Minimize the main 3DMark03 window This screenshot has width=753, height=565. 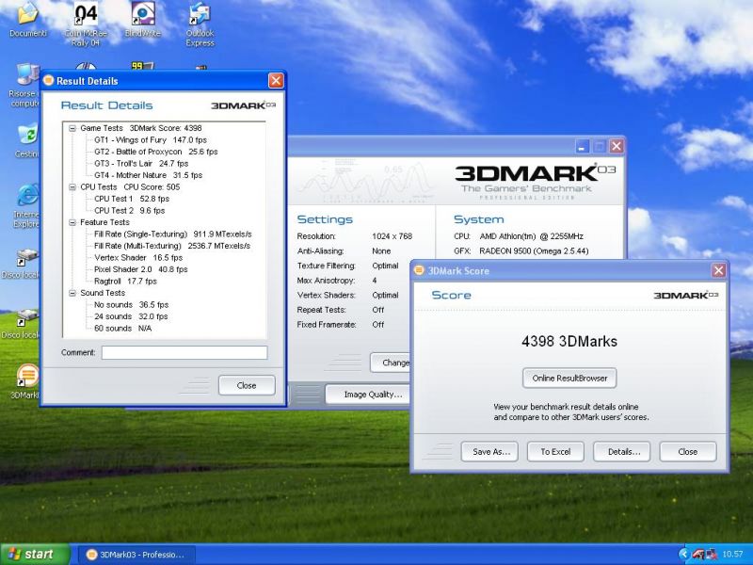click(582, 146)
